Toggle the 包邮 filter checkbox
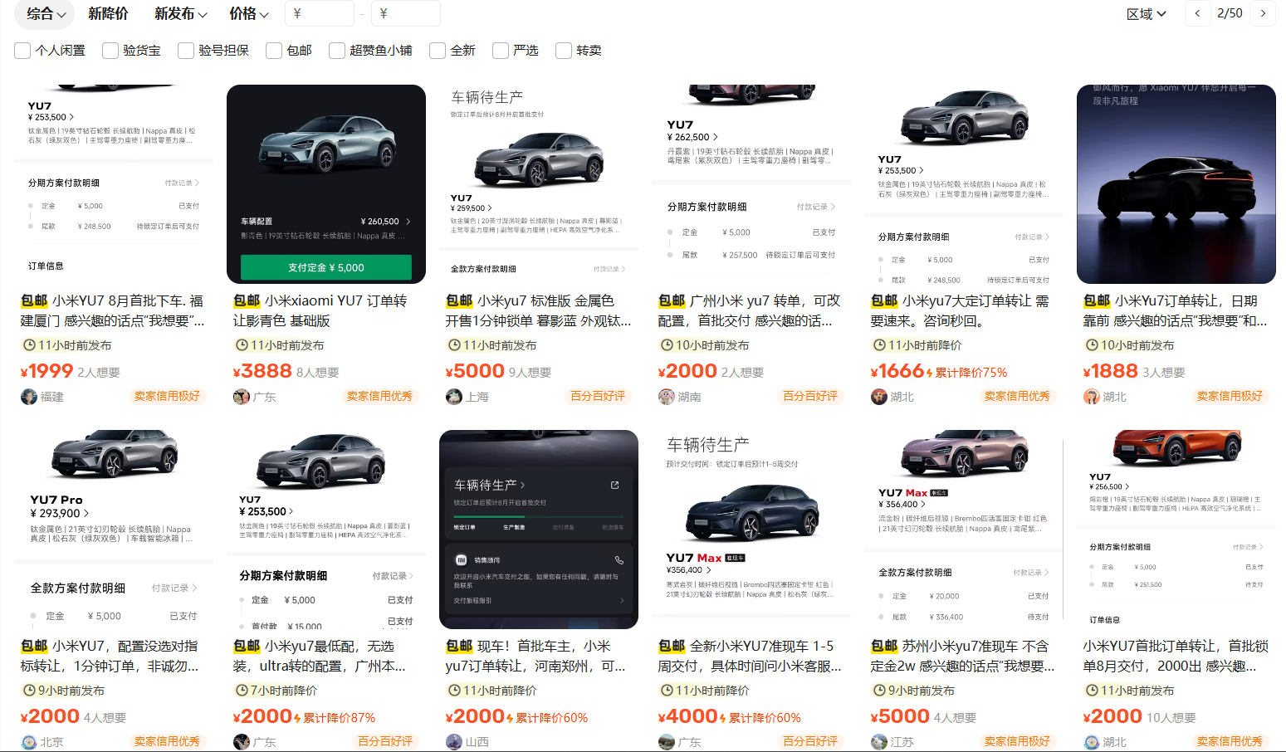The image size is (1286, 752). [274, 51]
